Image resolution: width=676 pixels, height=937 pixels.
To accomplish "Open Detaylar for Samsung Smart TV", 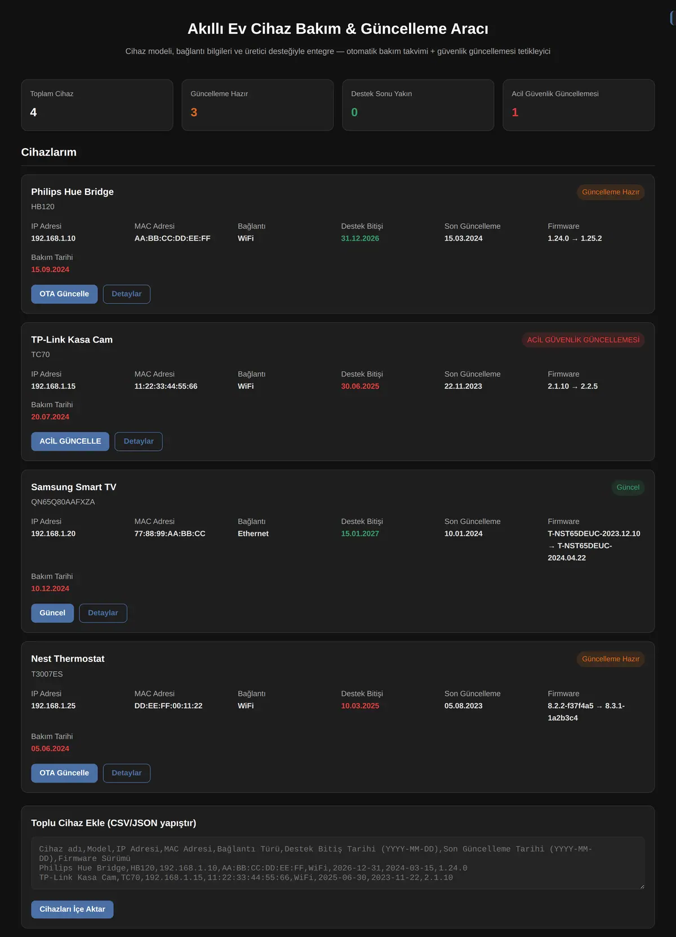I will [103, 613].
